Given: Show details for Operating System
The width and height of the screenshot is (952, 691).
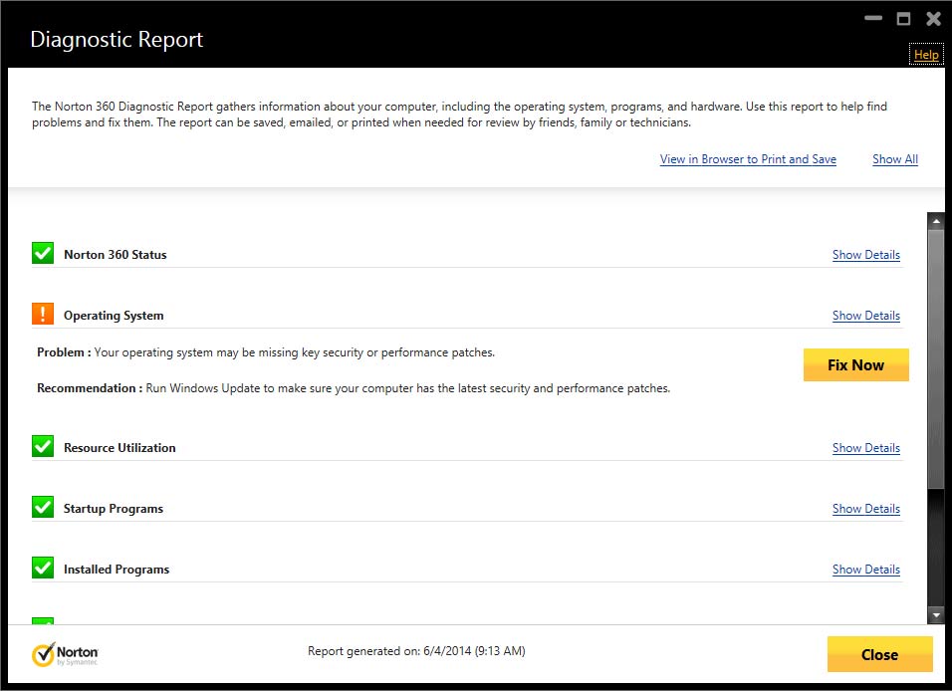Looking at the screenshot, I should pyautogui.click(x=865, y=316).
